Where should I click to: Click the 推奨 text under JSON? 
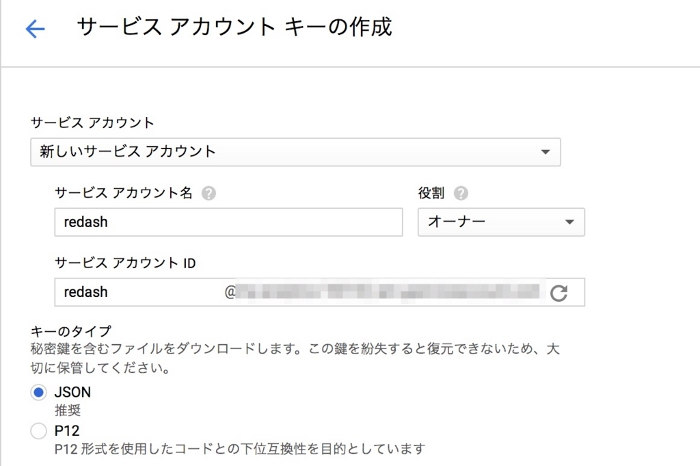[x=68, y=410]
